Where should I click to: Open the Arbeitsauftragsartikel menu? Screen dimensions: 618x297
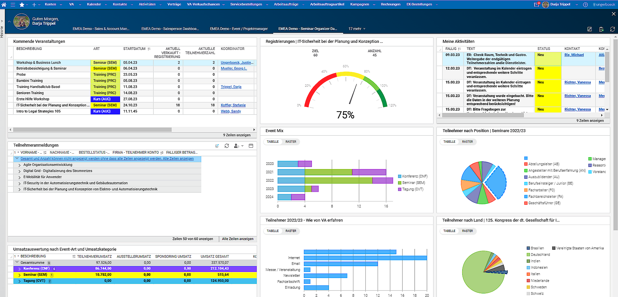pyautogui.click(x=327, y=4)
